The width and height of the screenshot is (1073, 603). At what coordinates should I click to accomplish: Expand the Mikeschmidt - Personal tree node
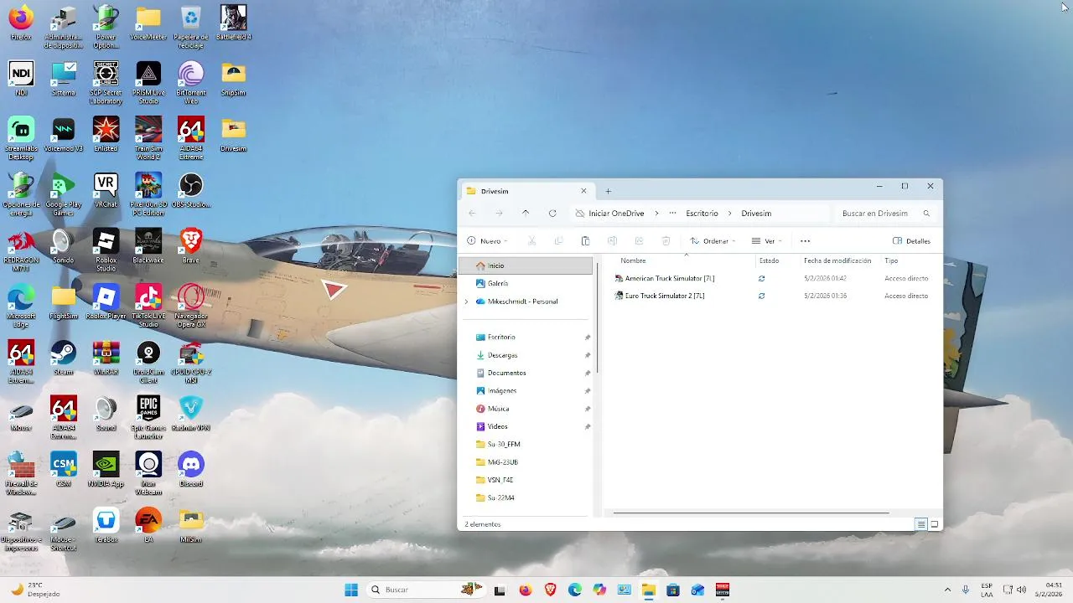point(466,301)
